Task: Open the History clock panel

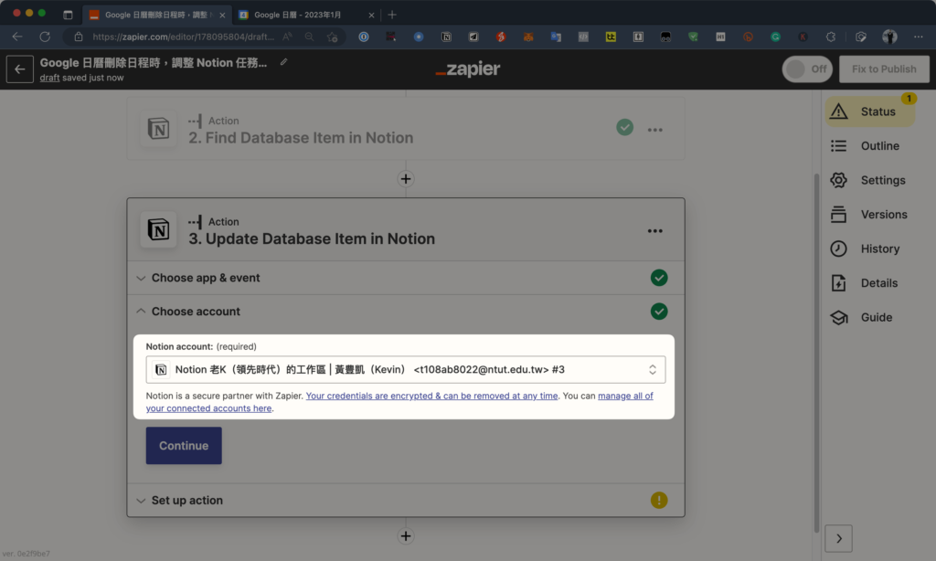Action: pyautogui.click(x=866, y=249)
